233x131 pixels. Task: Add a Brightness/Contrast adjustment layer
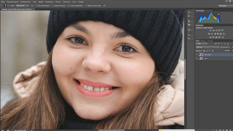(x=210, y=31)
